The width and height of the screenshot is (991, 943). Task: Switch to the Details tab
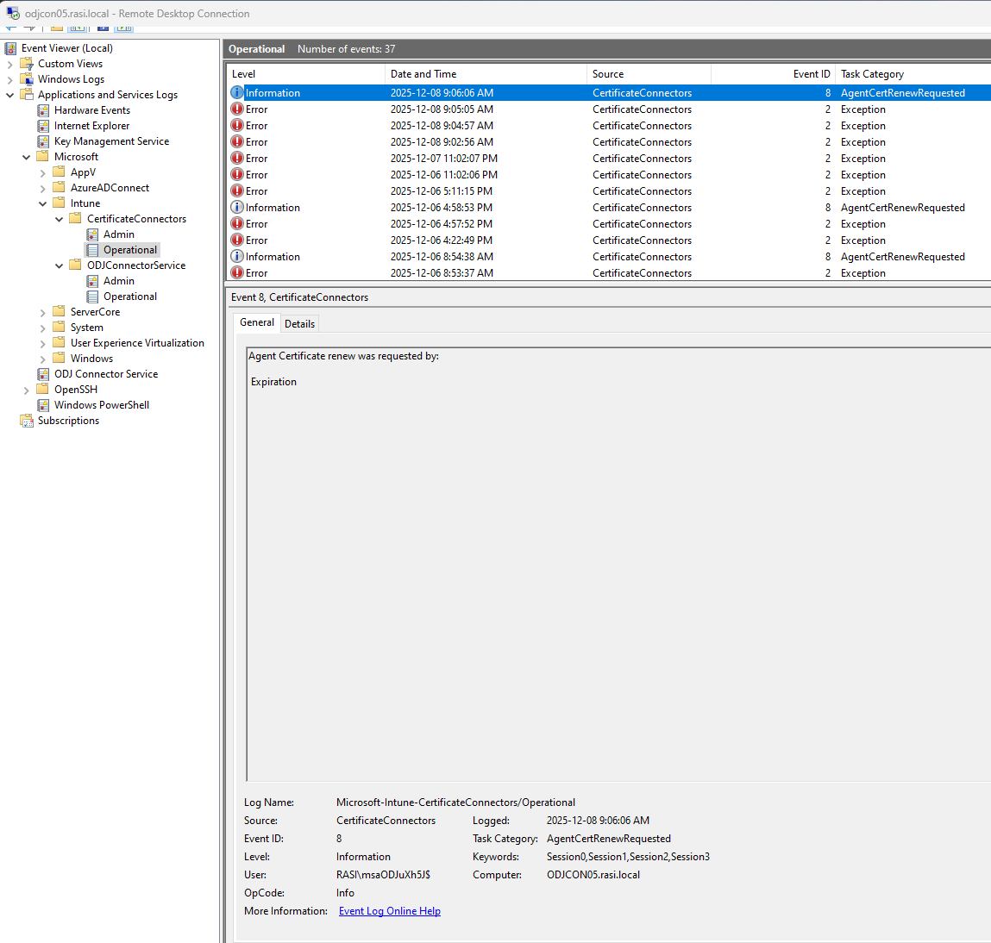299,323
